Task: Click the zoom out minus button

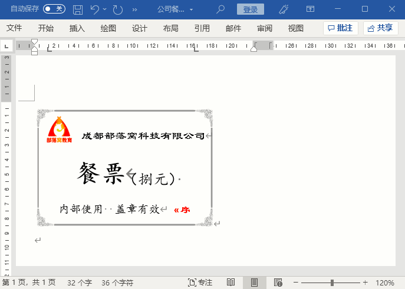Action: pos(296,283)
